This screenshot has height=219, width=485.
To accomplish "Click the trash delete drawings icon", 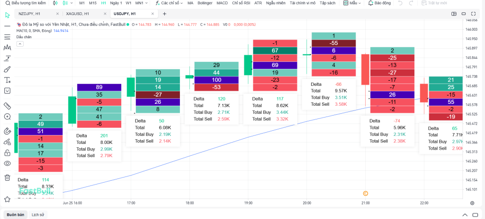I will [x=7, y=177].
